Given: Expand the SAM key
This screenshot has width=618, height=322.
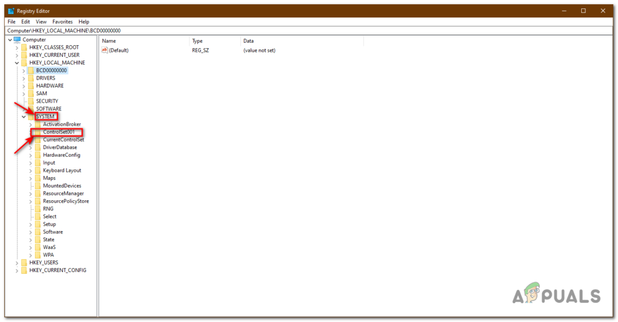Looking at the screenshot, I should pos(24,93).
